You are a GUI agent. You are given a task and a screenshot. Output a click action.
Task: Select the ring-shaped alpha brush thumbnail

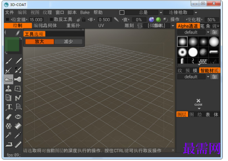tap(182, 52)
